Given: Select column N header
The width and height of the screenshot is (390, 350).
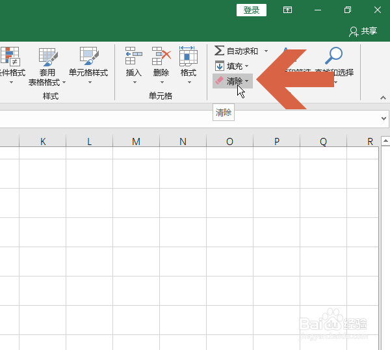Looking at the screenshot, I should click(x=183, y=141).
